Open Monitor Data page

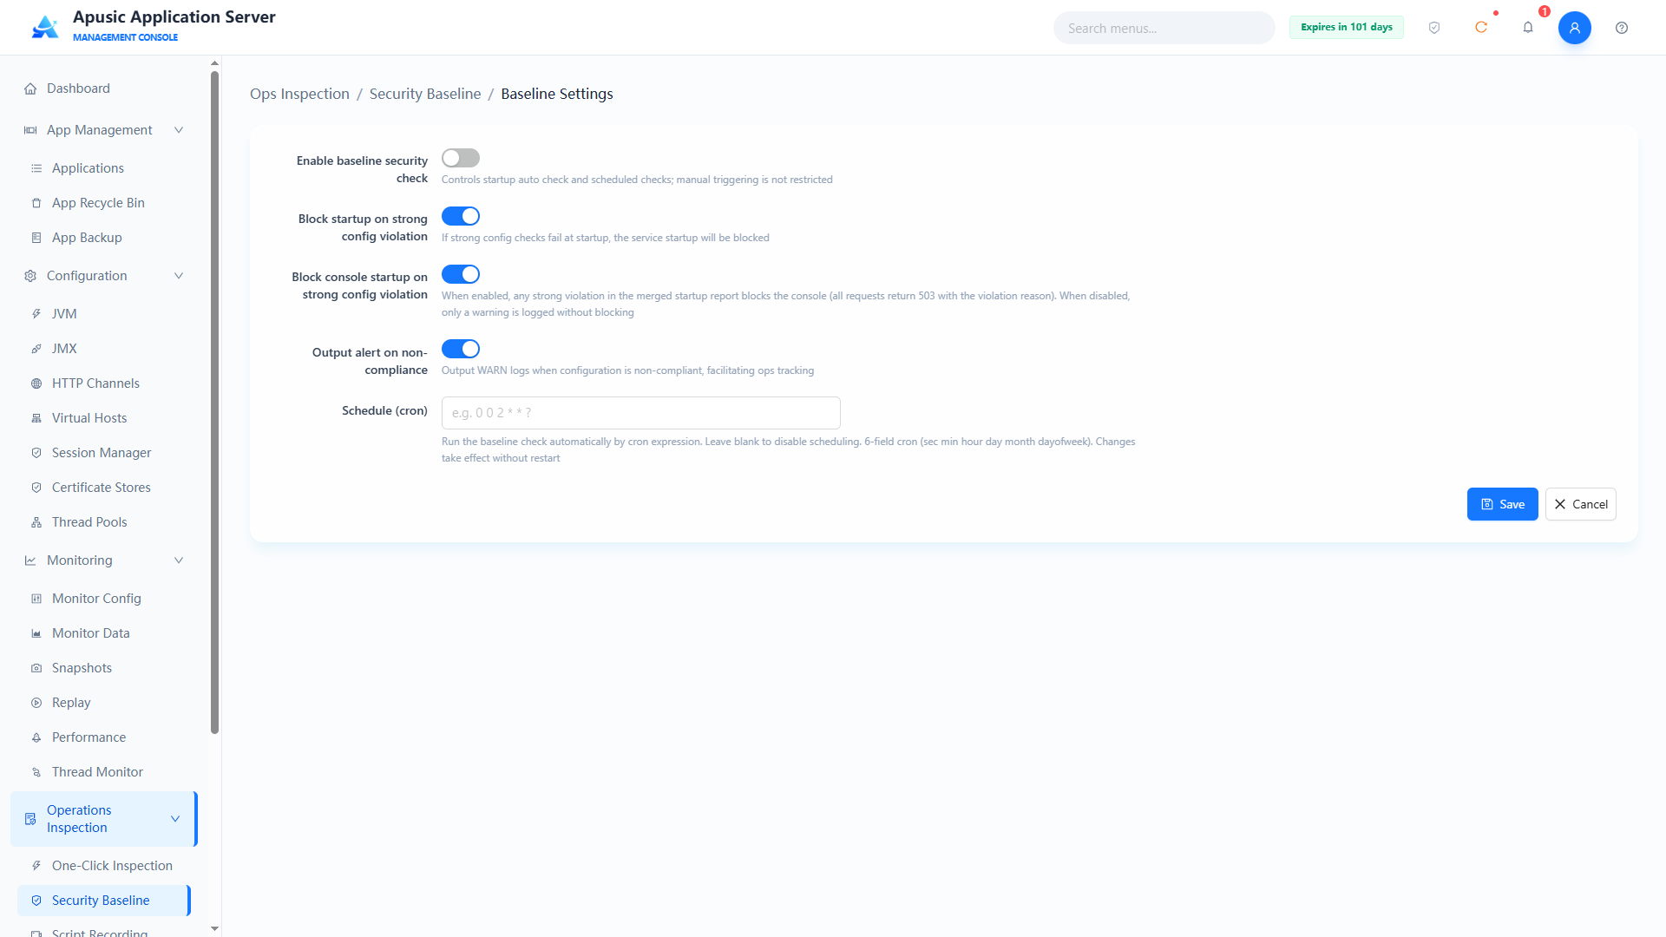[104, 633]
